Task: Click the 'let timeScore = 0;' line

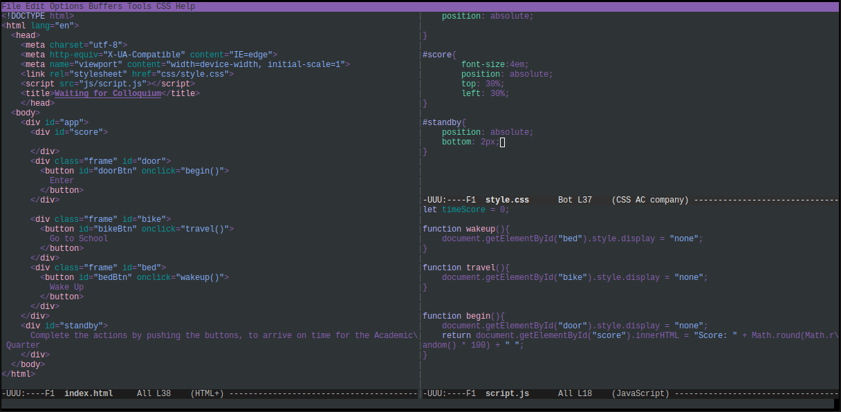Action: pos(466,209)
